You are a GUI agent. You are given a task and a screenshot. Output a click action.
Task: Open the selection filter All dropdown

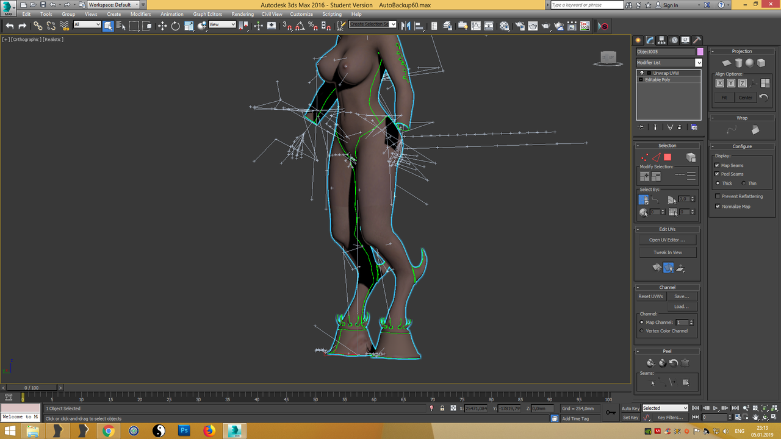click(x=87, y=24)
